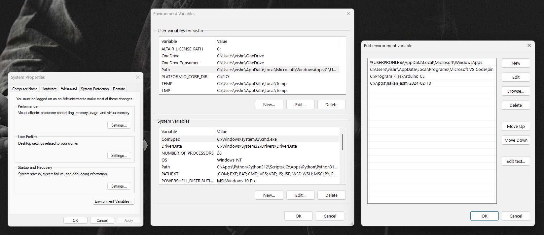The height and width of the screenshot is (235, 544).
Task: Click the Environment Variables... button
Action: pos(114,201)
